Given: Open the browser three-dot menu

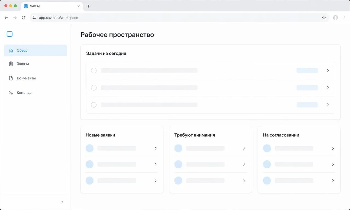Looking at the screenshot, I should pyautogui.click(x=344, y=18).
